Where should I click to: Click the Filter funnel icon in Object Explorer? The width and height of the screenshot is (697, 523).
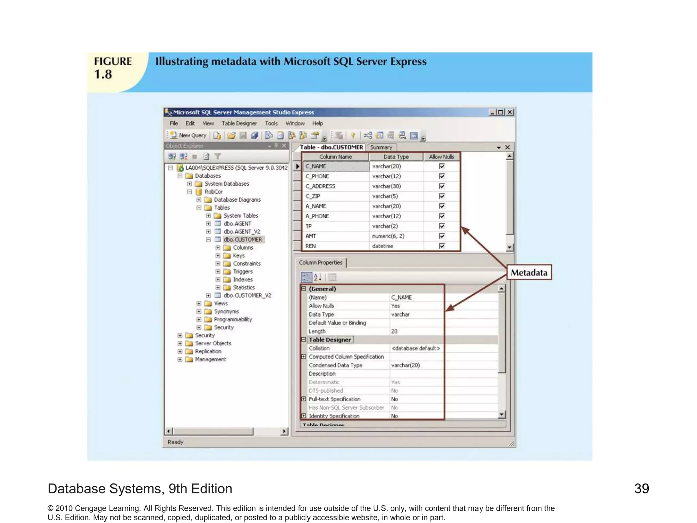coord(218,156)
